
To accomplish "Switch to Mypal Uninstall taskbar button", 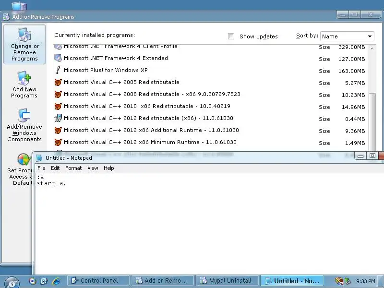I will [227, 281].
